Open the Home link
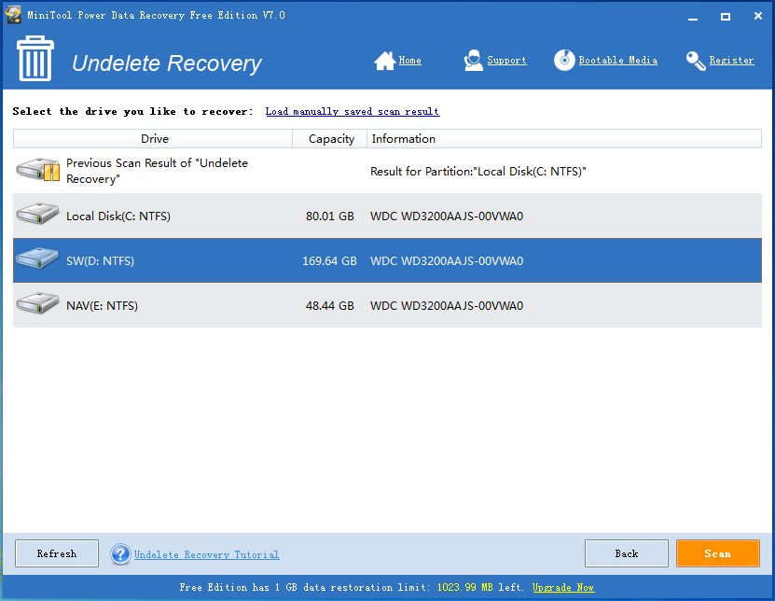The image size is (775, 601). (409, 61)
